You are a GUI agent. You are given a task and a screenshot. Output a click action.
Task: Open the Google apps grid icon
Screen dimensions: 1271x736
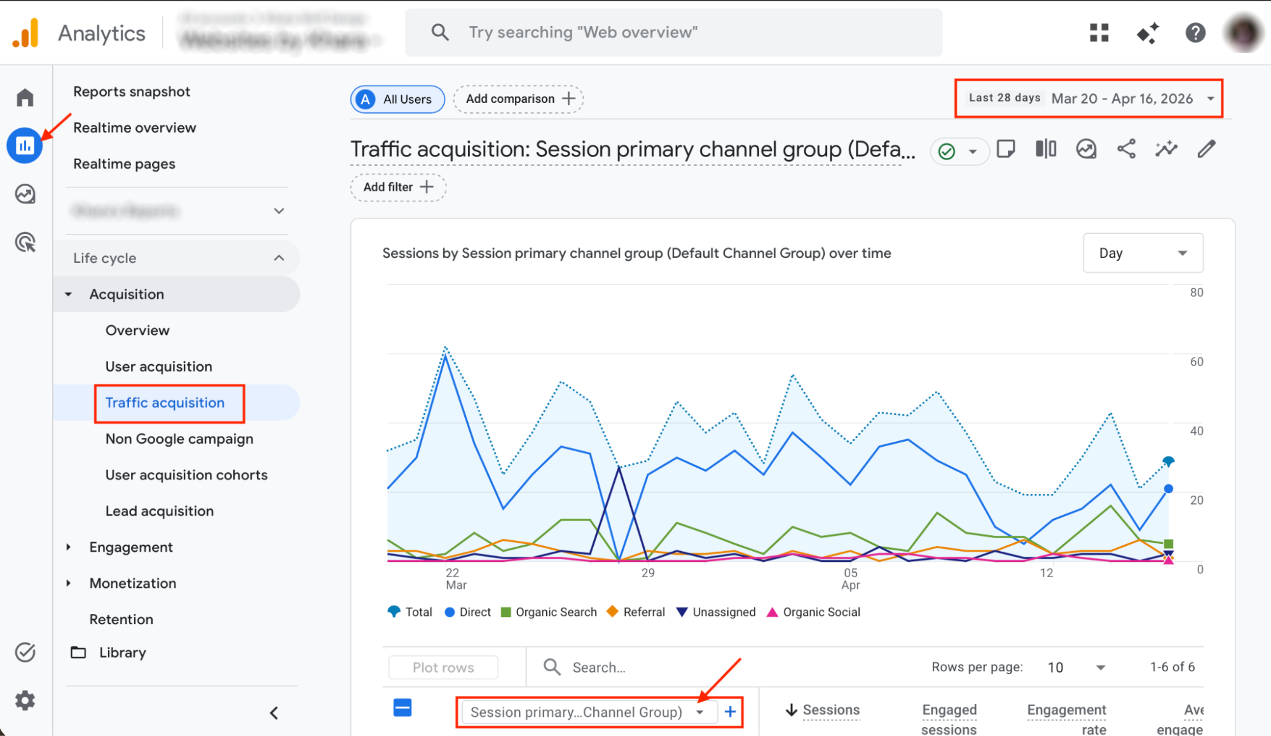[x=1099, y=33]
